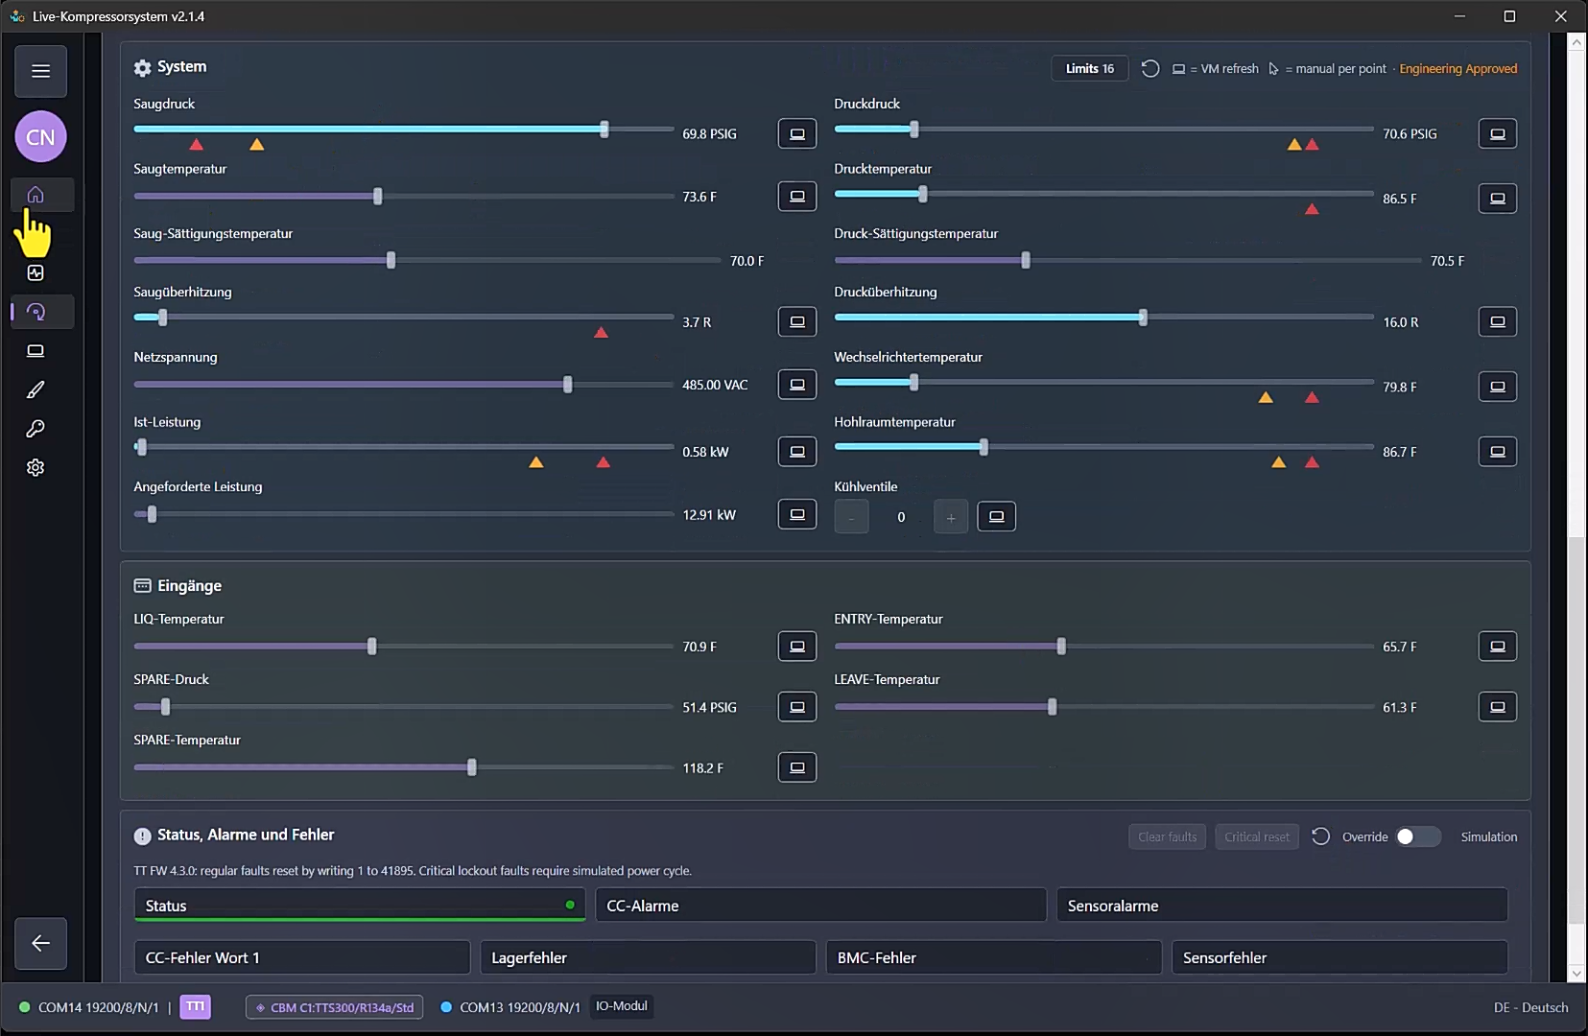Screen dimensions: 1588x1036
Task: Expand the BMC-Fehler panel
Action: 993,957
